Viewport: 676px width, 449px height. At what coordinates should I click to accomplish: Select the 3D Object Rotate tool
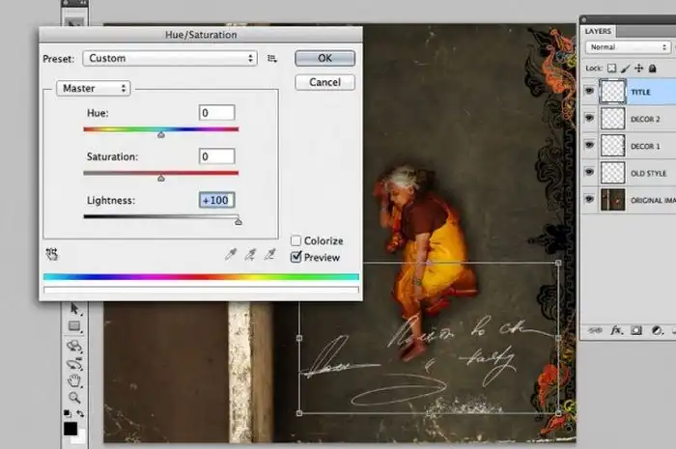point(74,346)
